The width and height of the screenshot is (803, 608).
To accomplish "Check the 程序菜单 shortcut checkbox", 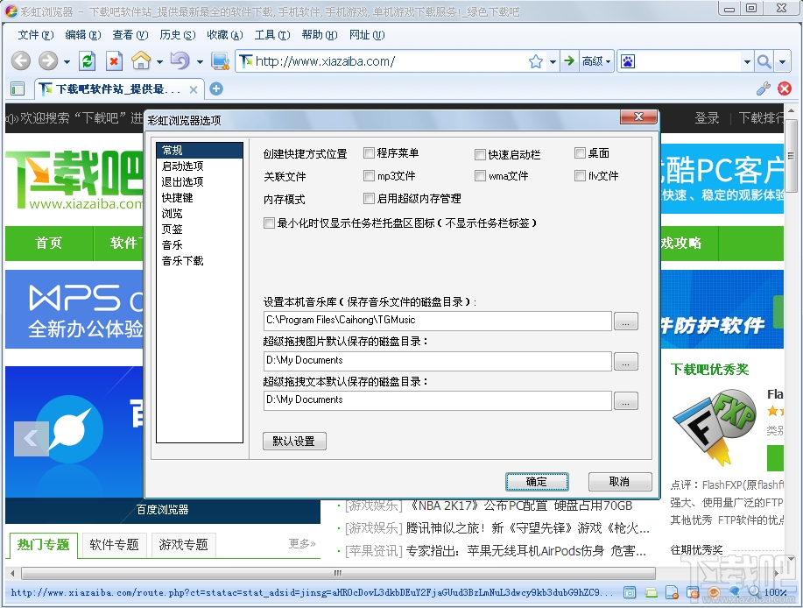I will [x=369, y=152].
